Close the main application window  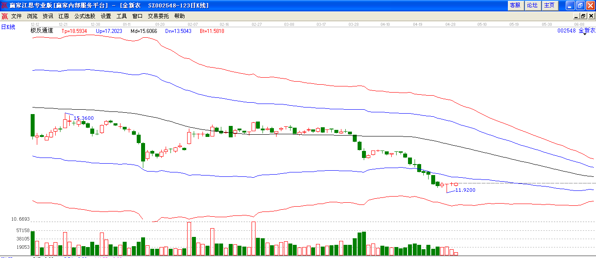pos(590,5)
